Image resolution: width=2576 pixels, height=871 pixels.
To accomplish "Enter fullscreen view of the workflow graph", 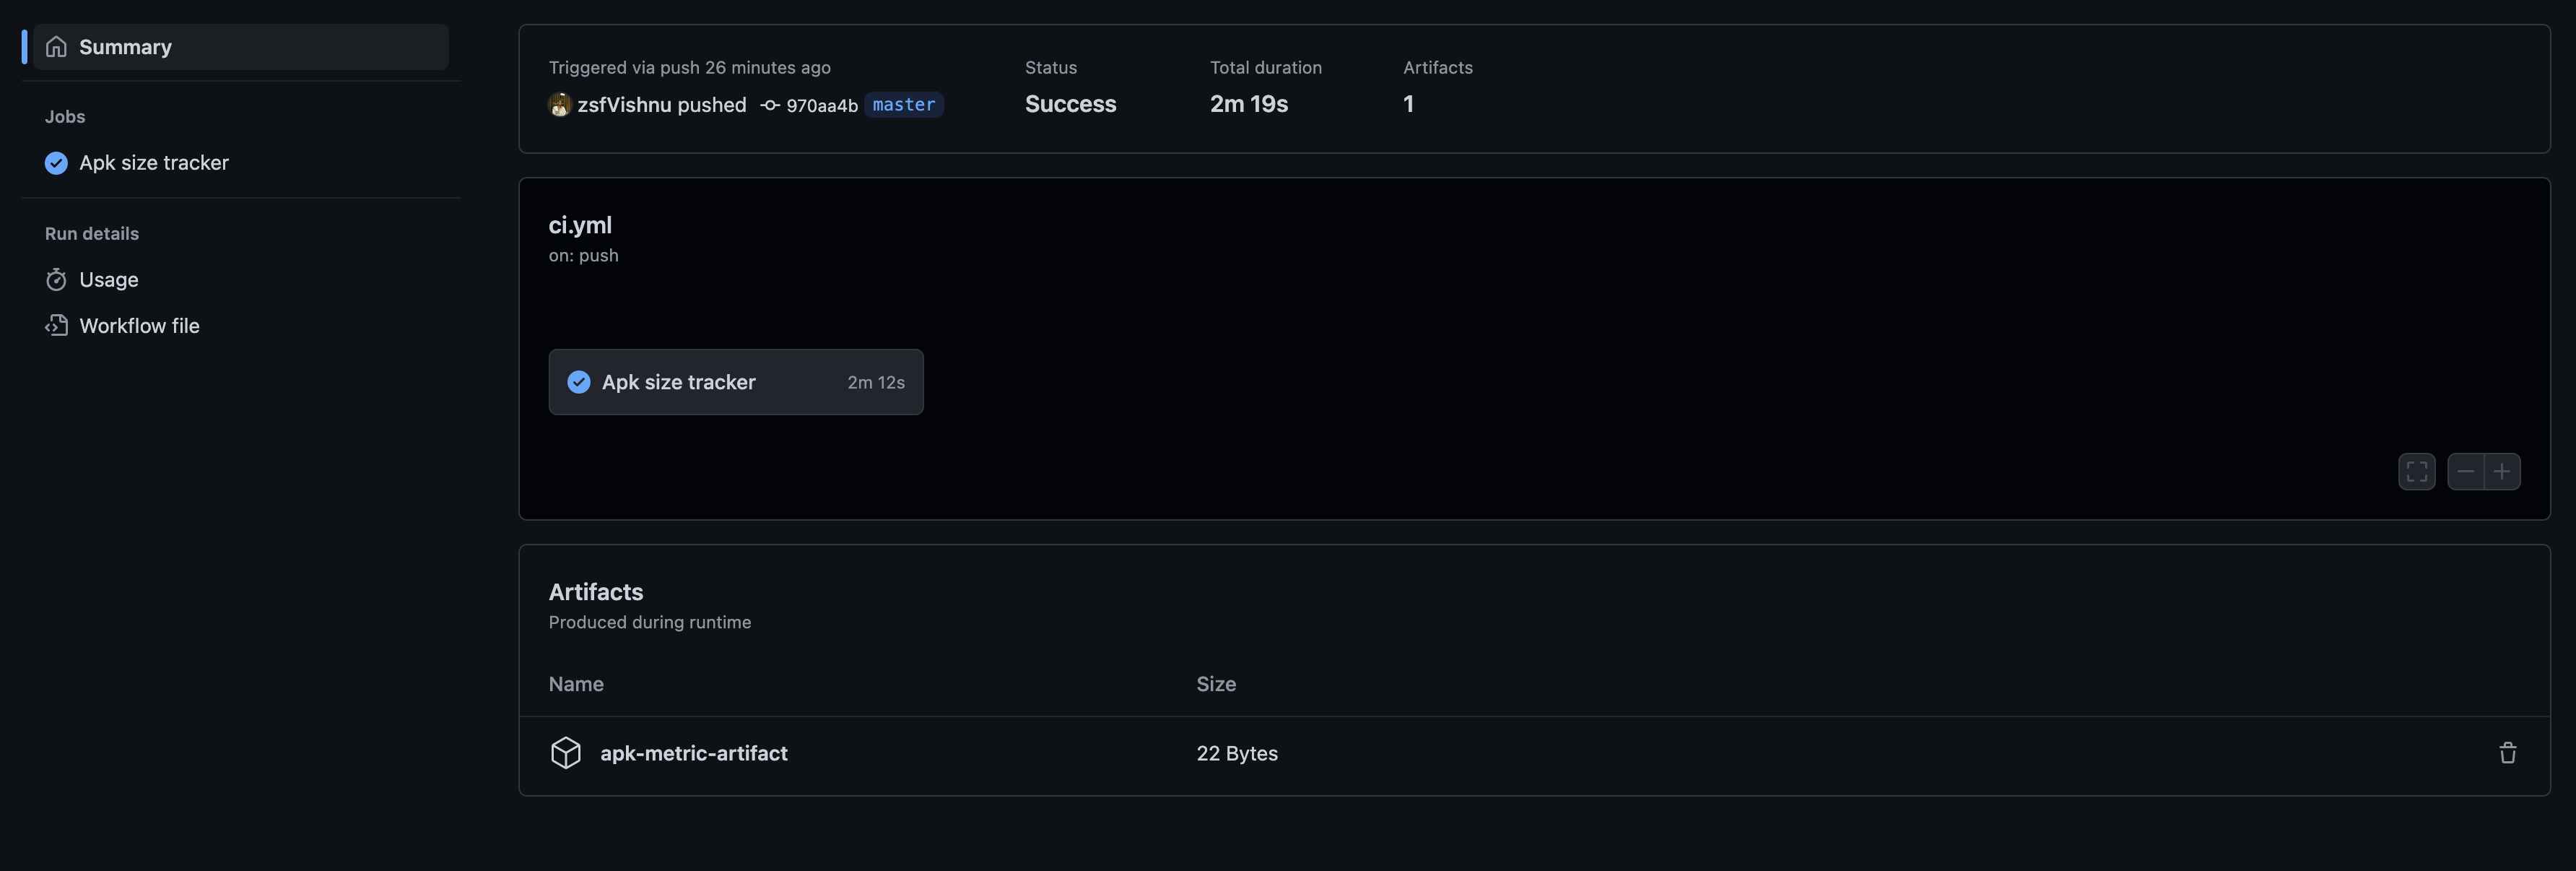I will (2417, 471).
